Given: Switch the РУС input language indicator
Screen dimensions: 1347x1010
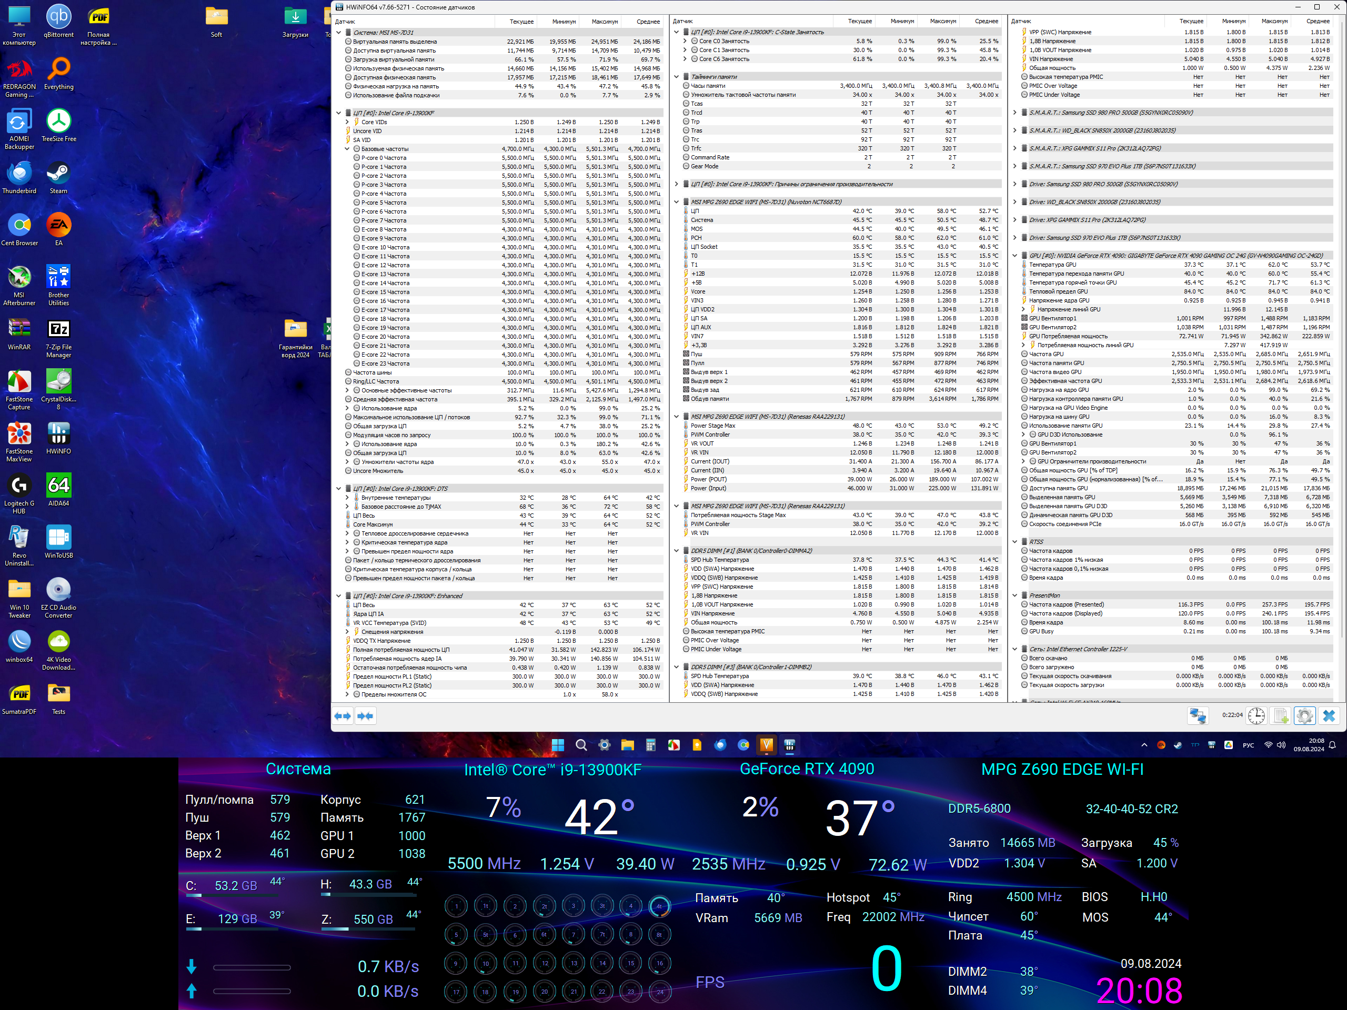Looking at the screenshot, I should coord(1248,745).
